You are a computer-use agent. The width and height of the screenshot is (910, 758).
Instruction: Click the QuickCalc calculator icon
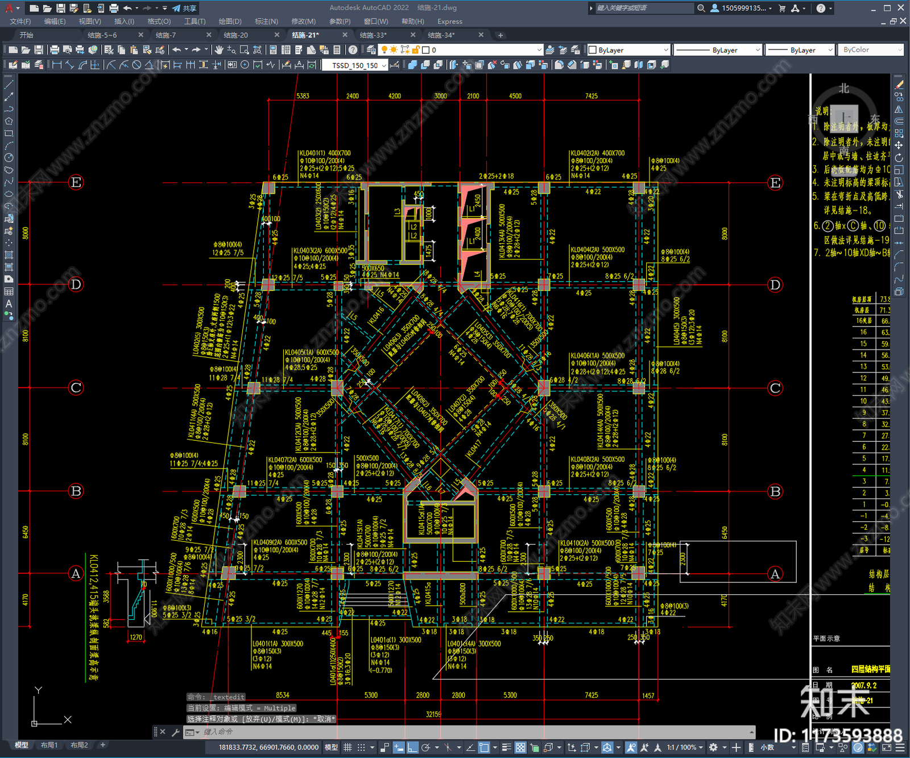tap(337, 50)
